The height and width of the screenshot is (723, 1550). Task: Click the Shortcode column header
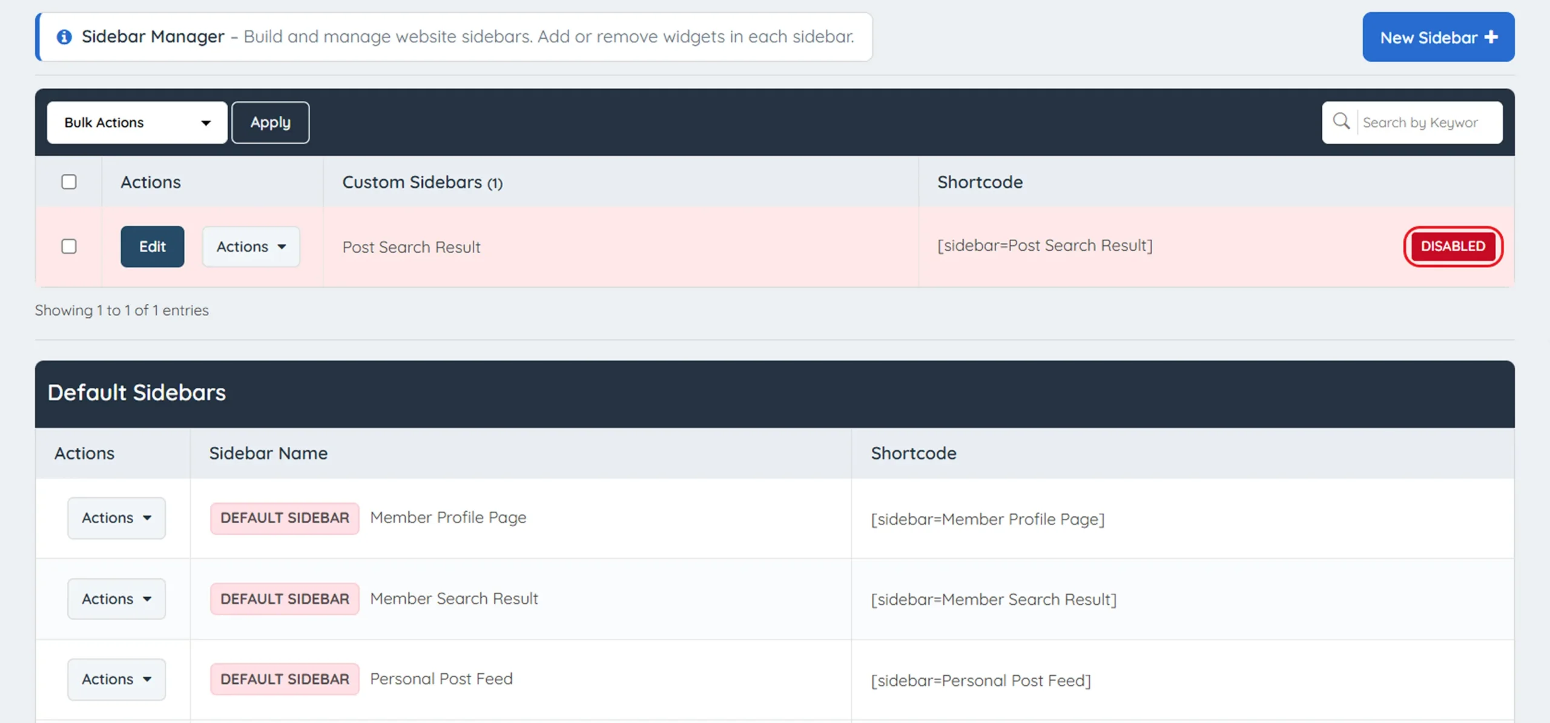coord(980,182)
